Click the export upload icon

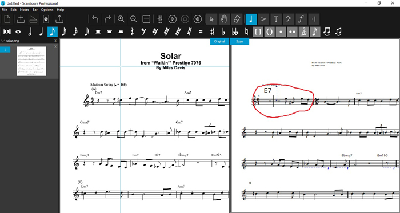click(59, 19)
